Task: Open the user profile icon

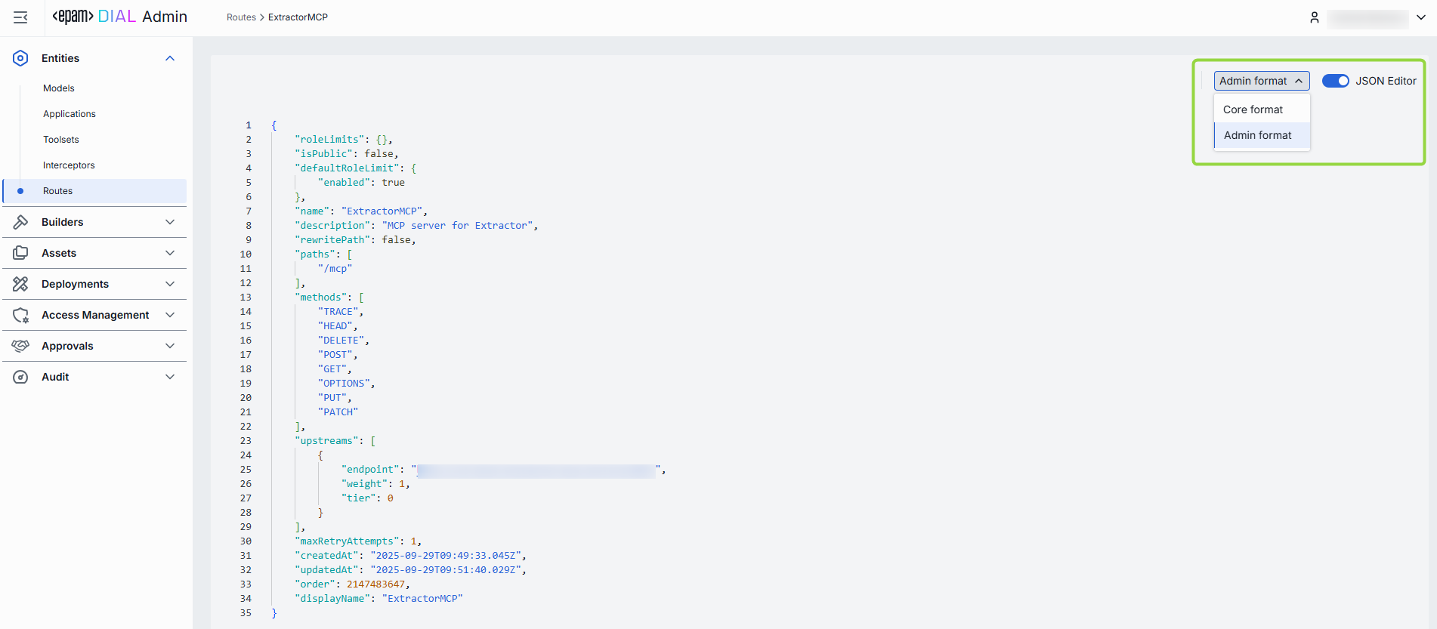Action: click(1315, 17)
